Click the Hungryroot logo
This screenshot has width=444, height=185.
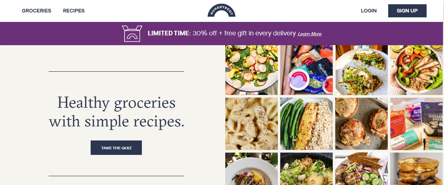pos(221,10)
